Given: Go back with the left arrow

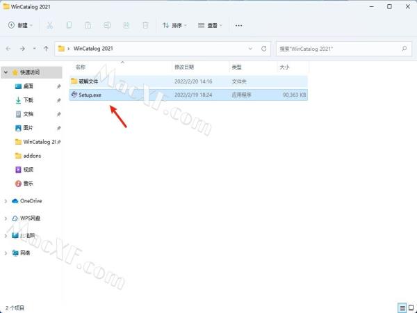Looking at the screenshot, I should point(8,49).
